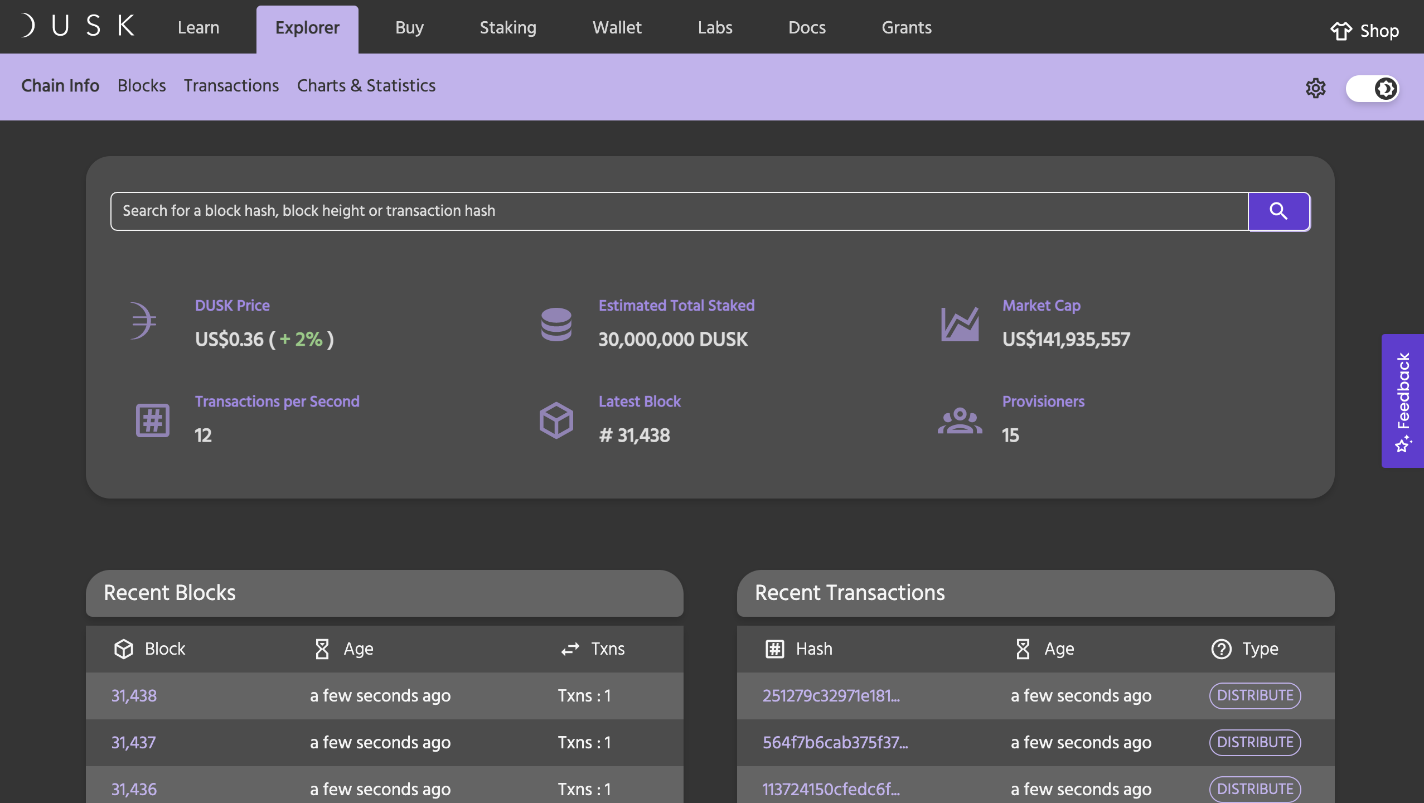Screen dimensions: 1424x803
Task: Switch to the Wallet tab
Action: [x=617, y=28]
